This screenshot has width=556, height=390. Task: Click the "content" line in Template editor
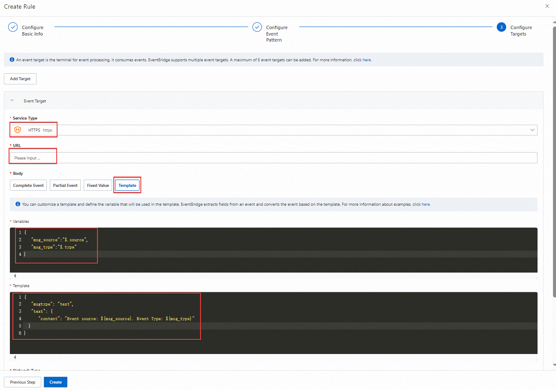pos(117,319)
